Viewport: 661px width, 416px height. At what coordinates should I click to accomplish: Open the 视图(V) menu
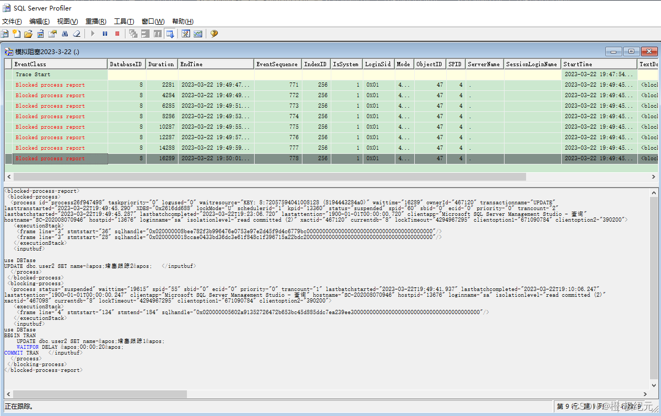pos(67,22)
